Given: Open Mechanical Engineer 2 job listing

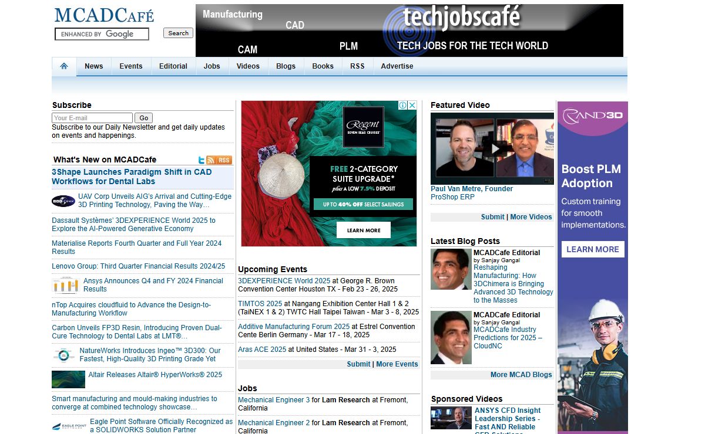Looking at the screenshot, I should click(274, 423).
